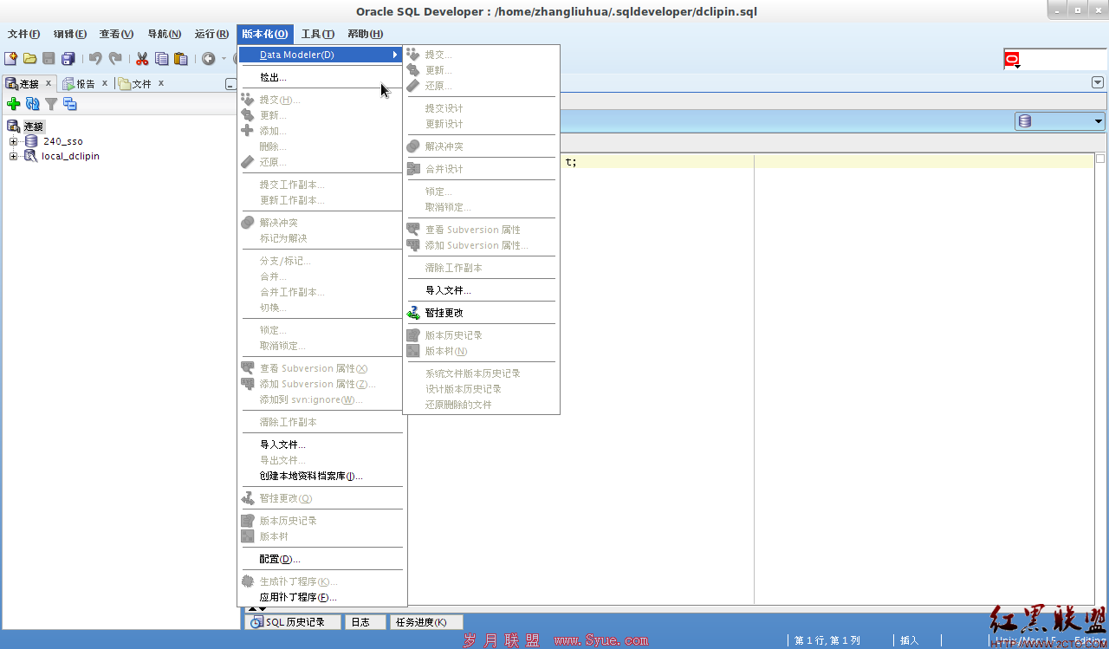Click the Paste clipboard icon
Screen dimensions: 1109x649
pyautogui.click(x=180, y=58)
